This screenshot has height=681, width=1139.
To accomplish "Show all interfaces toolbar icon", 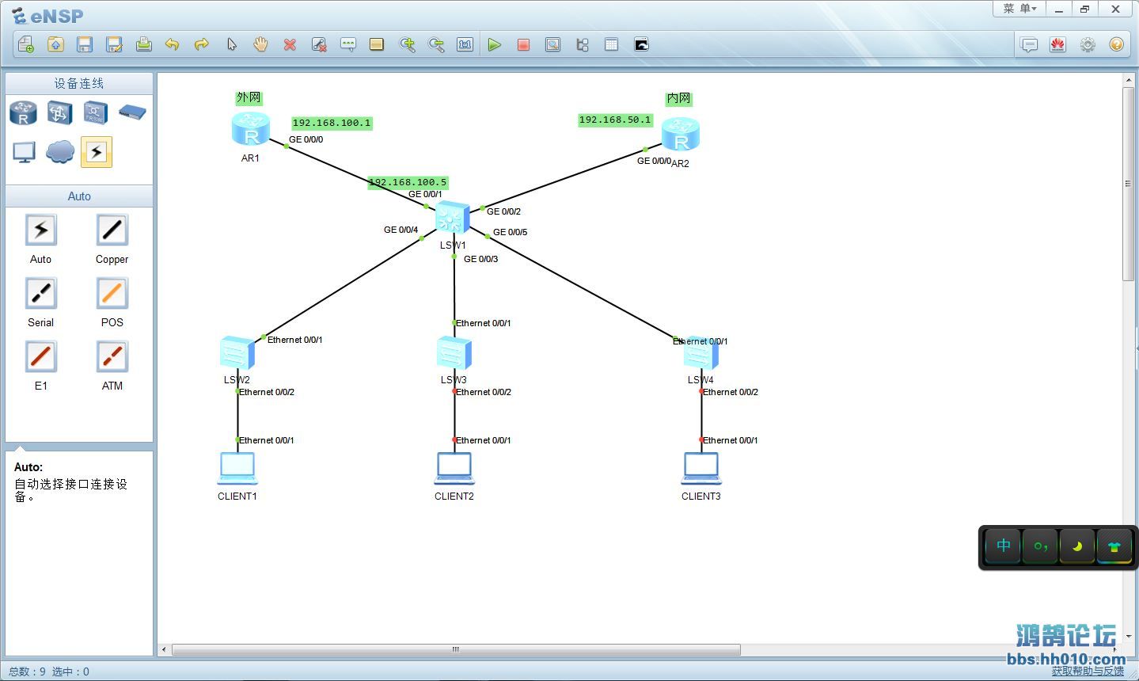I will pos(583,44).
